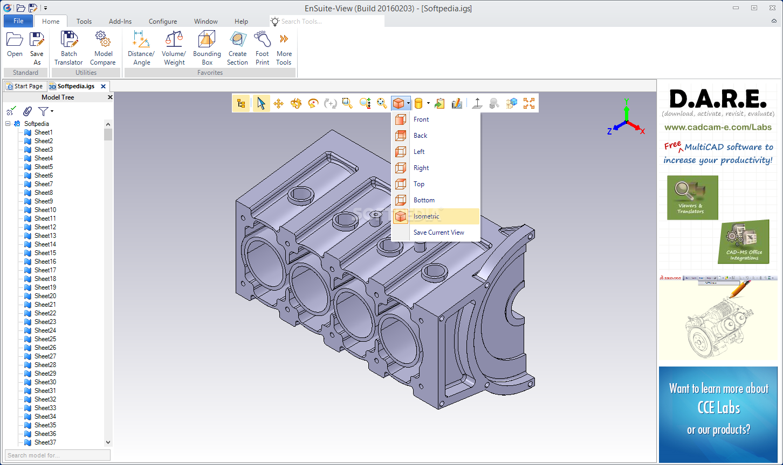Select Bottom view from the menu
This screenshot has width=783, height=465.
436,200
